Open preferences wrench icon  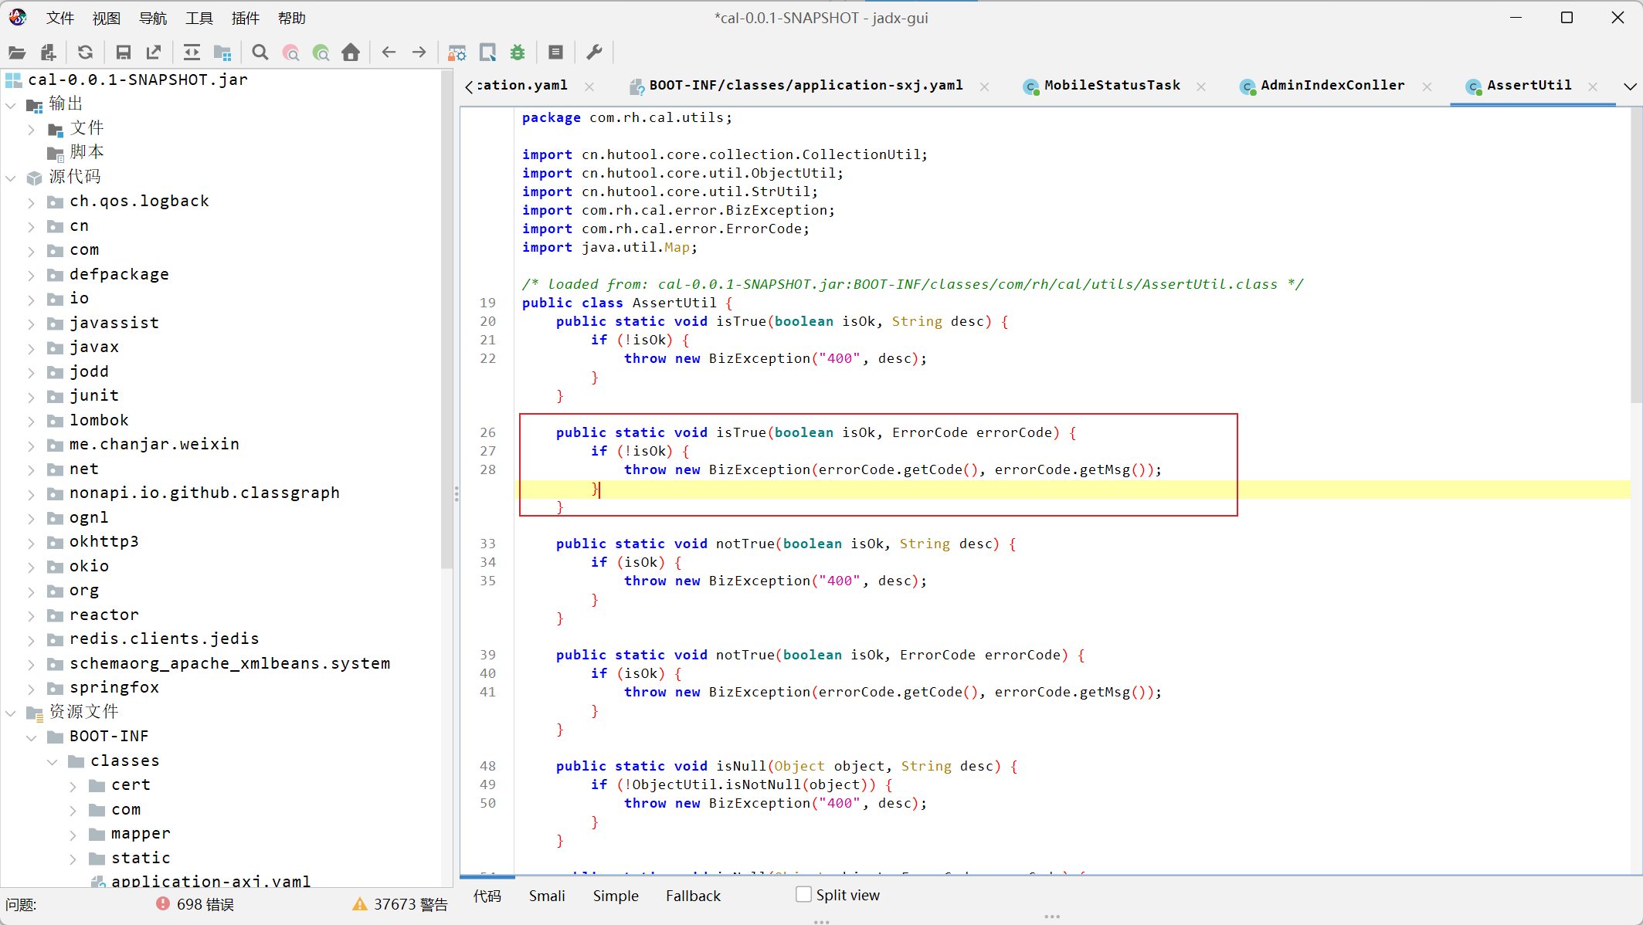click(x=594, y=53)
